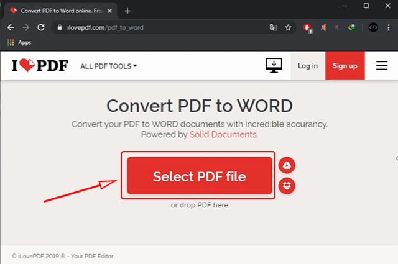398x264 pixels.
Task: Open the ALL PDF TOOLS dropdown
Action: [x=109, y=66]
